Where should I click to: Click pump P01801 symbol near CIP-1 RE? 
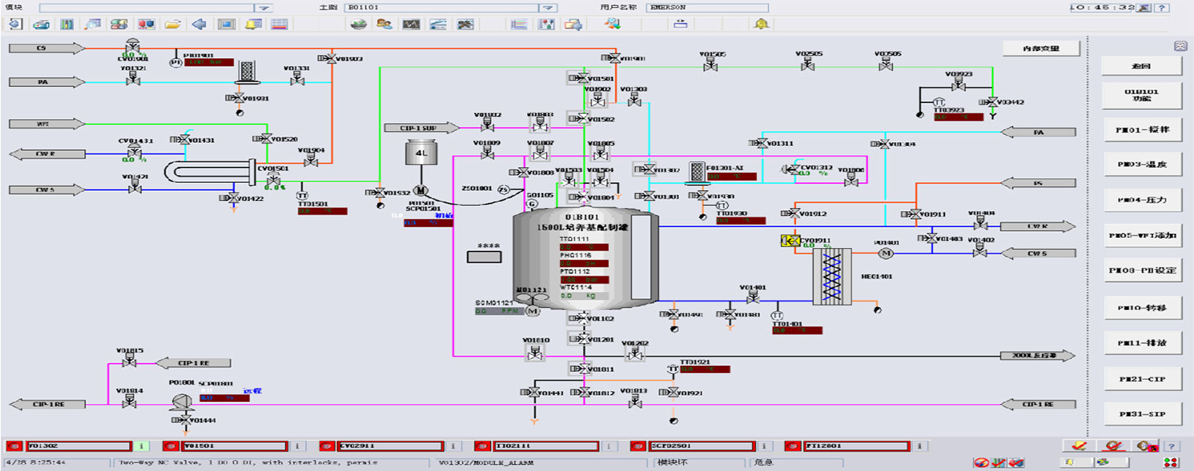(x=182, y=400)
